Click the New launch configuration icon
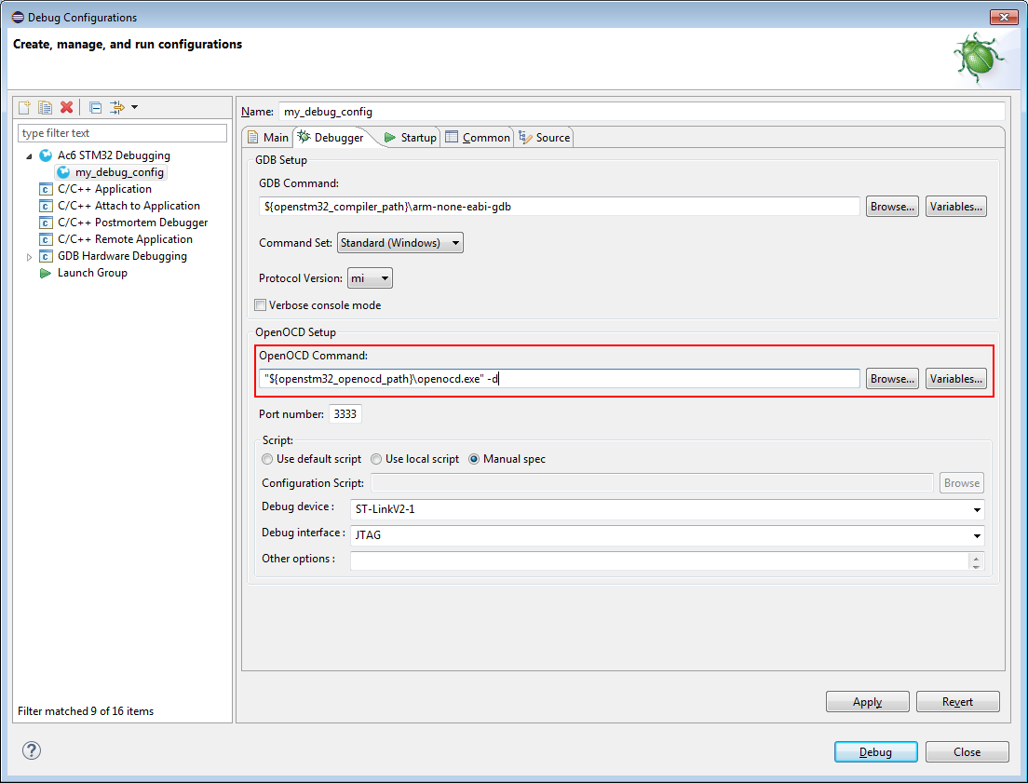Screen dimensions: 1028x783 25,107
